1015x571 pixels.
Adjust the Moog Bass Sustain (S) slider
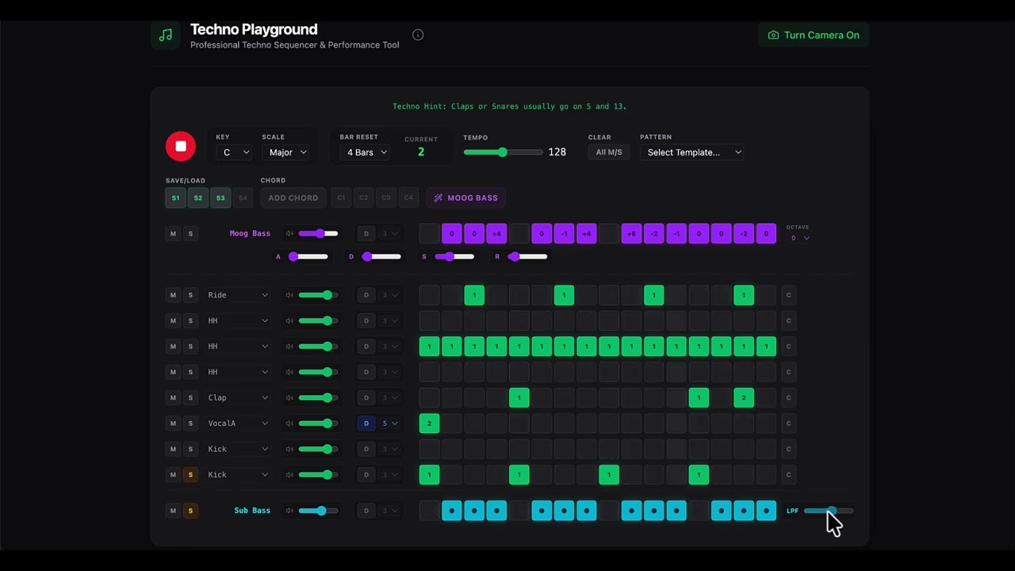click(x=454, y=256)
